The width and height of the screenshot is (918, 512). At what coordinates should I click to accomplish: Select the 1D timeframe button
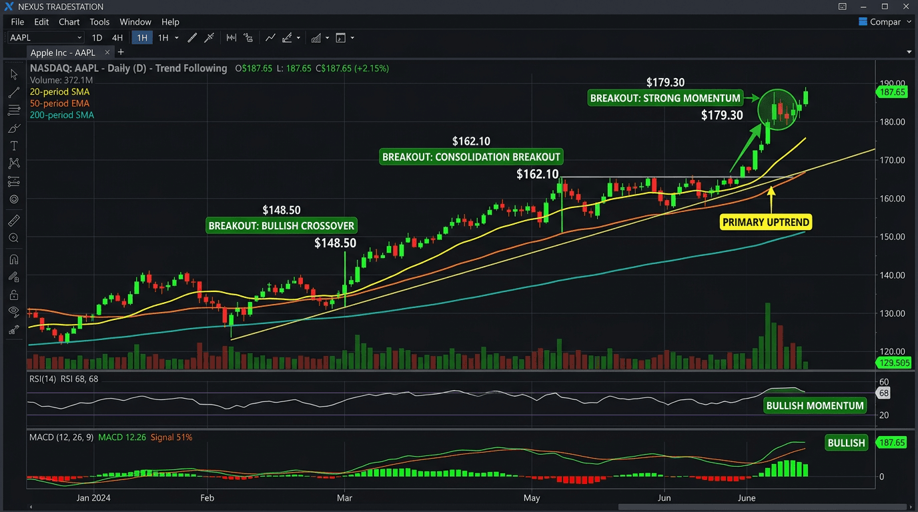click(97, 38)
